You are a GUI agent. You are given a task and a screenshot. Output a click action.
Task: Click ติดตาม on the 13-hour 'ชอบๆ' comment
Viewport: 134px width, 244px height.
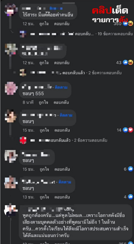65,182
